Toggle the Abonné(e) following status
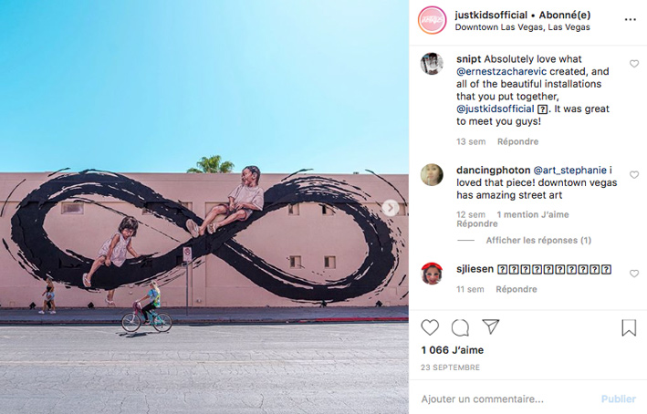The image size is (647, 414). 565,16
